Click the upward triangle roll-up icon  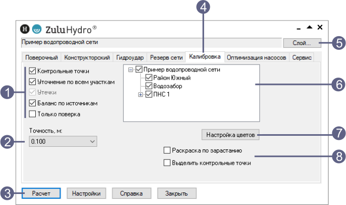coord(309,27)
